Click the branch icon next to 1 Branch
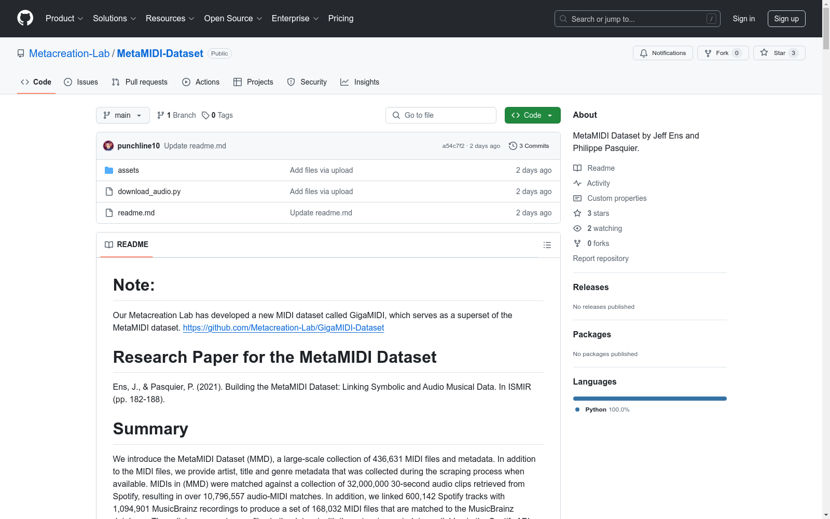This screenshot has width=830, height=519. (x=161, y=115)
